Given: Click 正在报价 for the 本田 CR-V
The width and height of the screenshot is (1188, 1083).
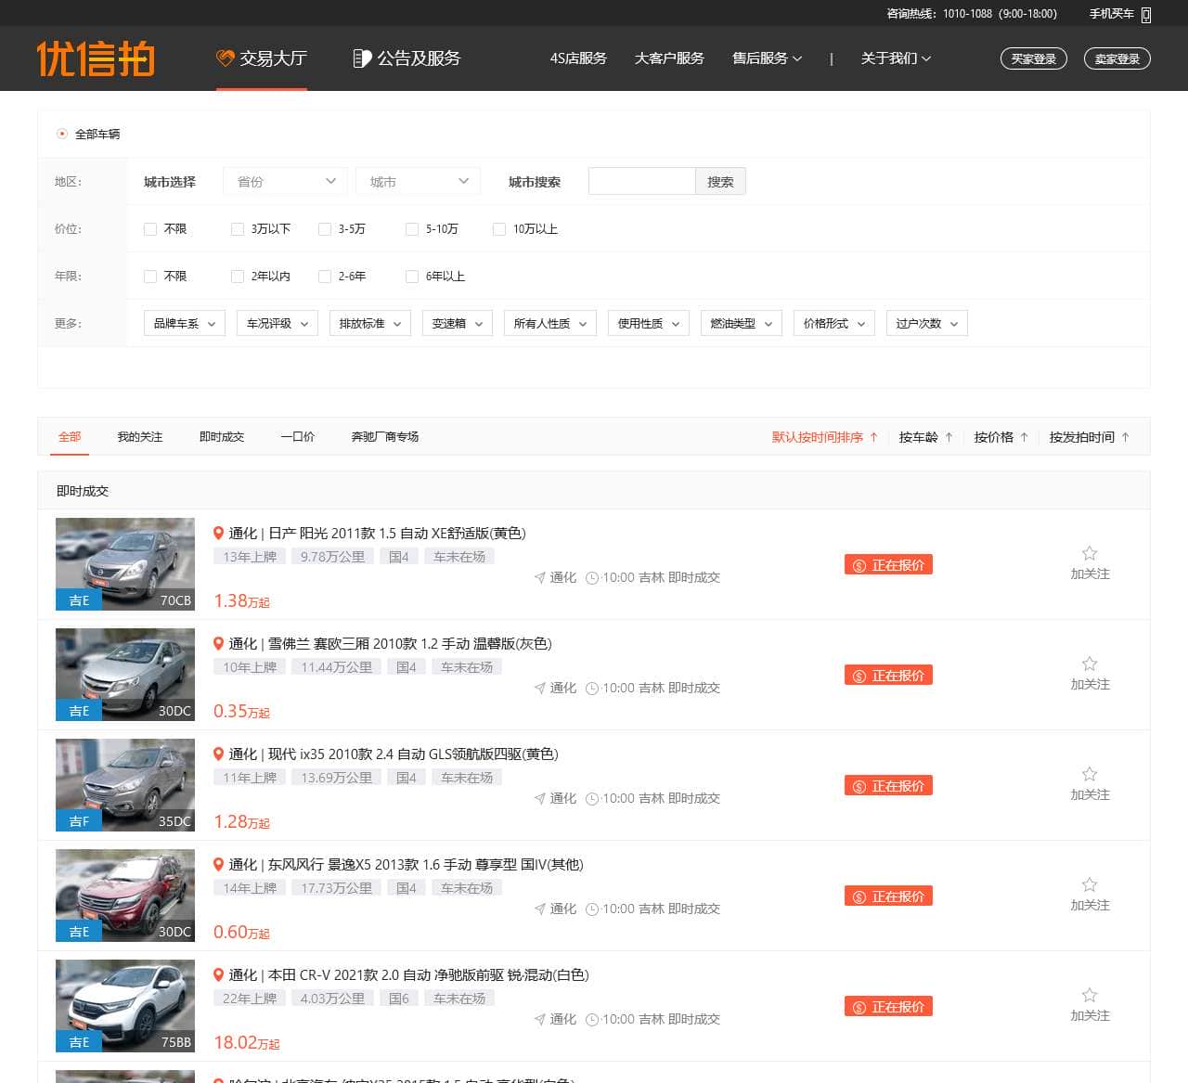Looking at the screenshot, I should (888, 1007).
